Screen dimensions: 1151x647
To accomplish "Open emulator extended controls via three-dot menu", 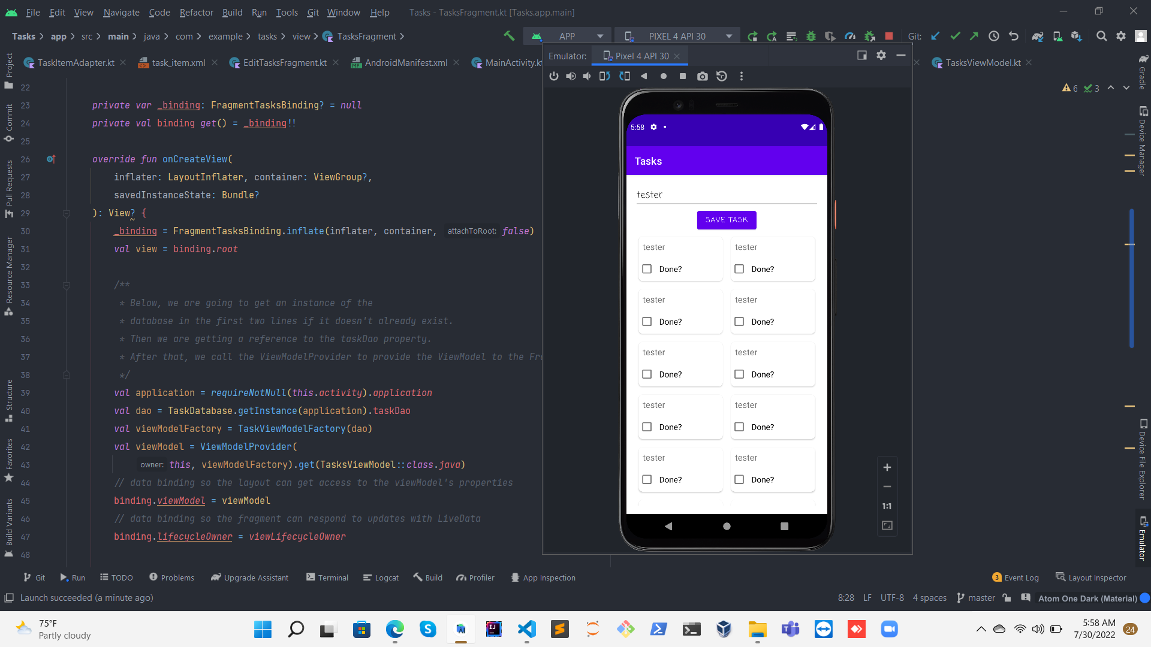I will [x=742, y=76].
